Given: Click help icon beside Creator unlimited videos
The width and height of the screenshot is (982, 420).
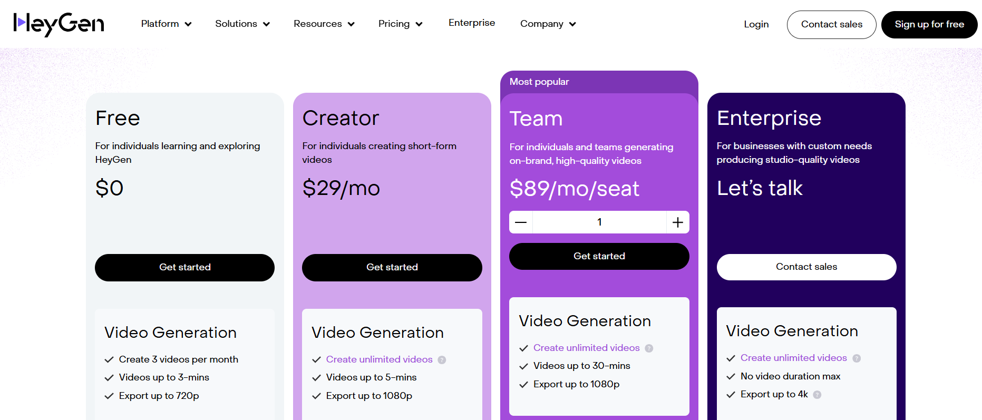Looking at the screenshot, I should click(442, 360).
